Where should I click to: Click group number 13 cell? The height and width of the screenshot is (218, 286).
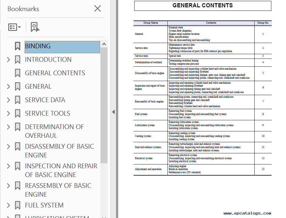(x=263, y=169)
